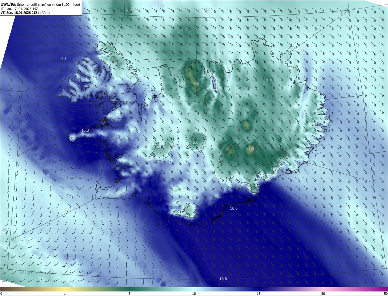This screenshot has width=388, height=296.
Task: Click the 10.3 value near the top of the map
Action: [206, 10]
